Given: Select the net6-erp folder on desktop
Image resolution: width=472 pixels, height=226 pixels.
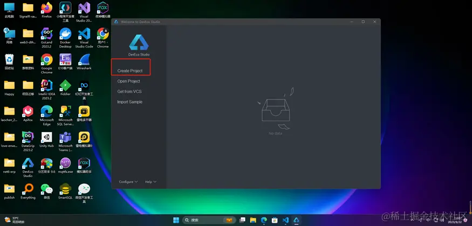Looking at the screenshot, I should 9,166.
